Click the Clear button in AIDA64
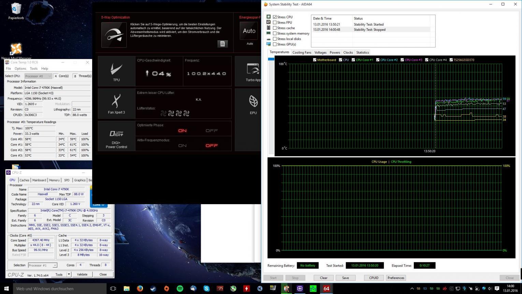 [x=323, y=278]
